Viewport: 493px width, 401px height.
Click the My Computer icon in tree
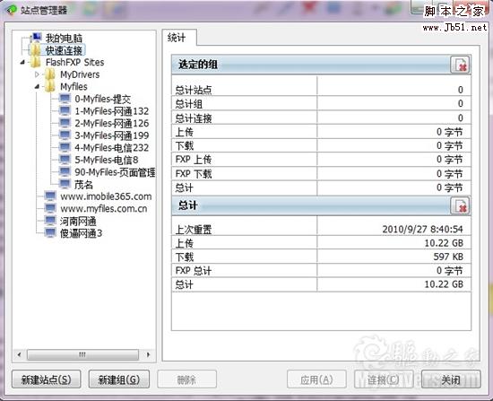coord(36,38)
